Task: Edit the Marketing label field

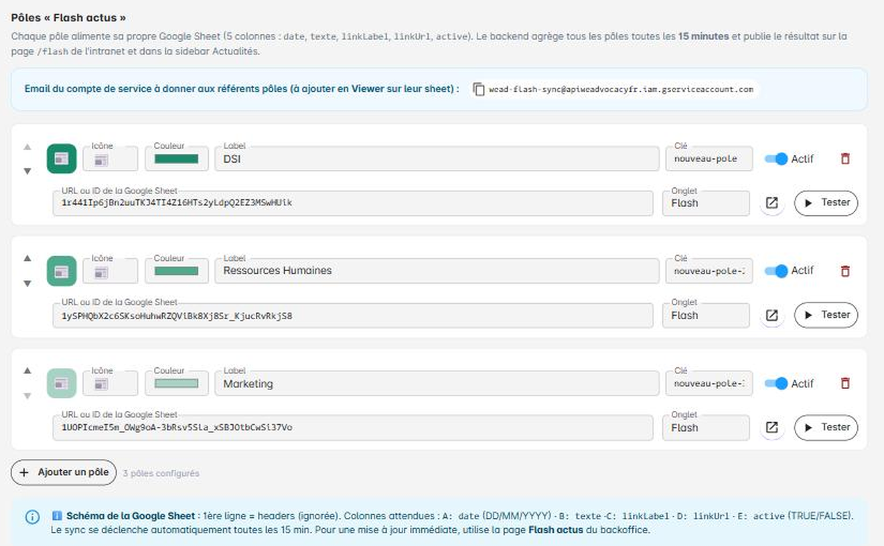Action: [x=437, y=384]
